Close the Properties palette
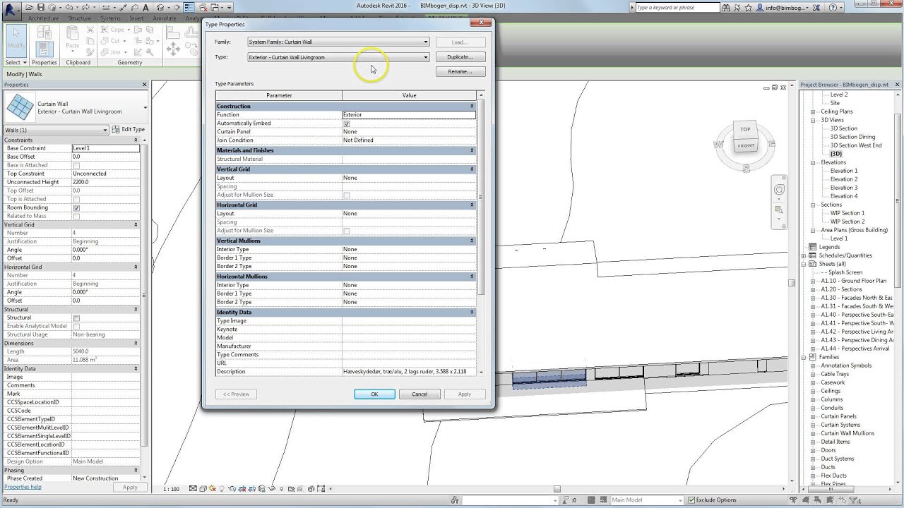The image size is (904, 508). pos(144,85)
